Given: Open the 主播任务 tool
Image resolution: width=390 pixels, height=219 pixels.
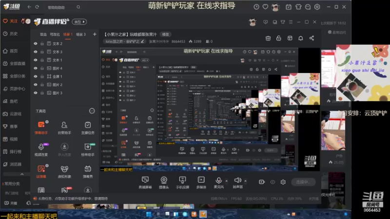Looking at the screenshot, I should (x=88, y=128).
